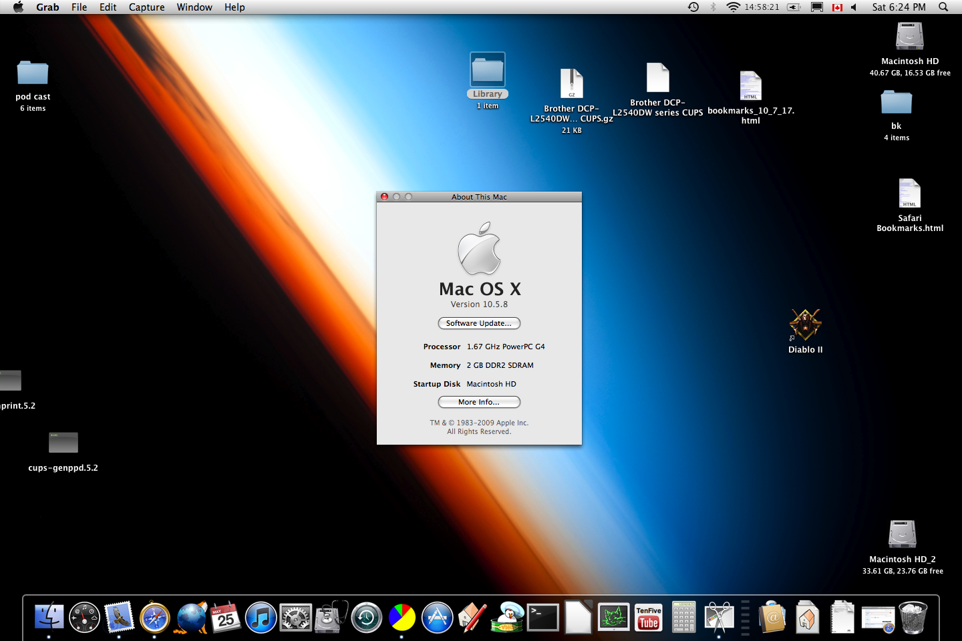Launch the Cyberduck-style chicken can icon

pos(508,617)
